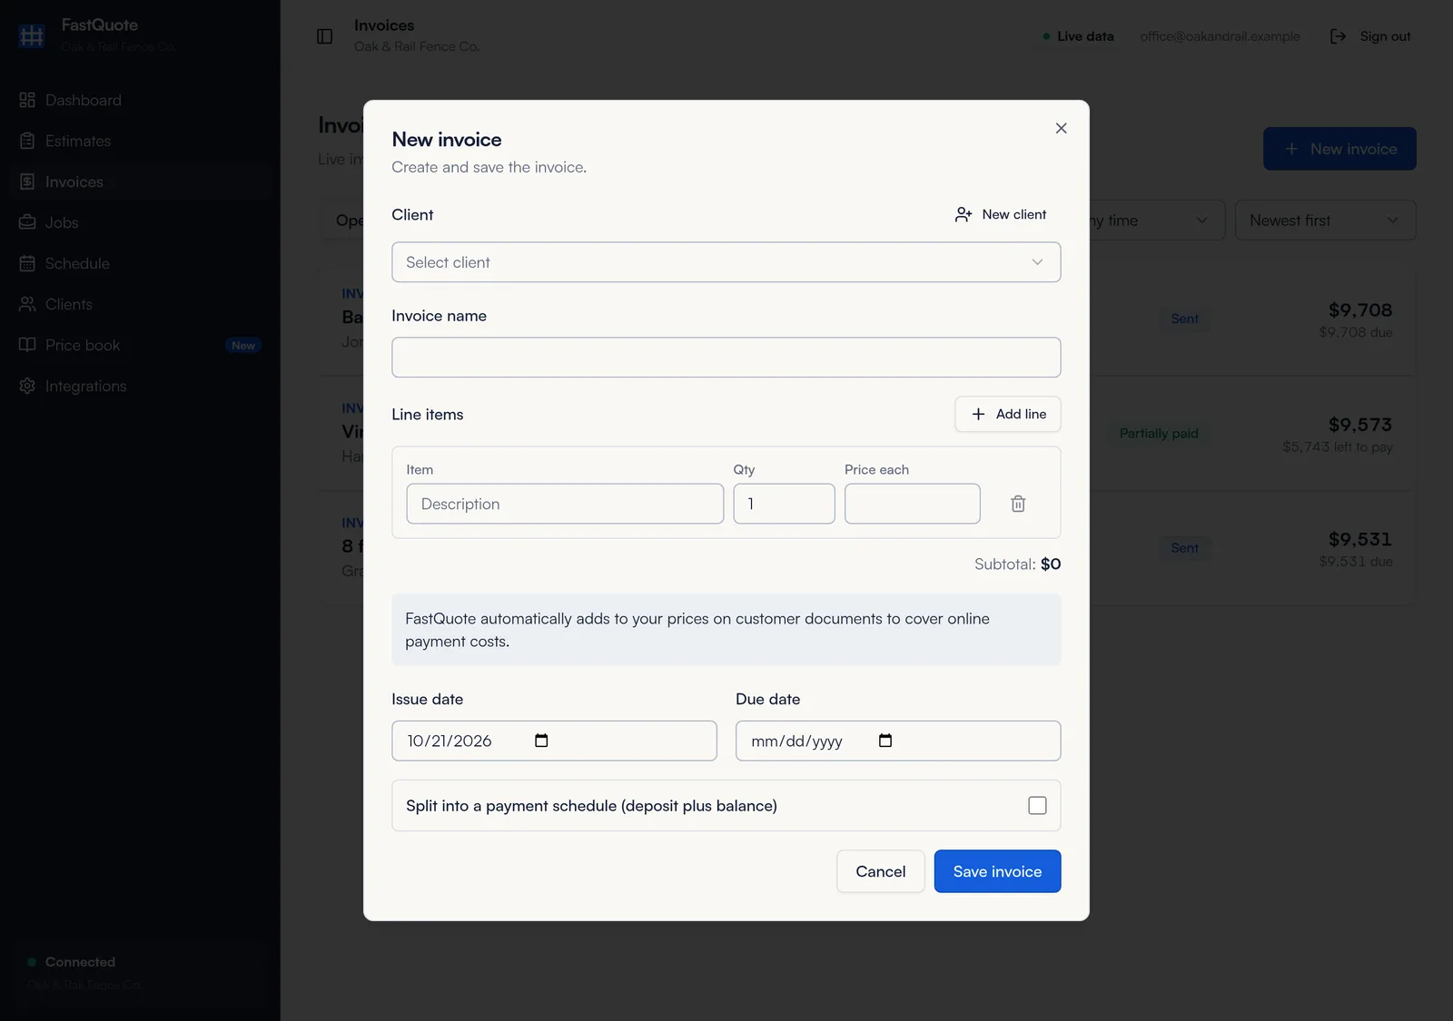Open Estimates from the sidebar
Image resolution: width=1453 pixels, height=1021 pixels.
[140, 141]
